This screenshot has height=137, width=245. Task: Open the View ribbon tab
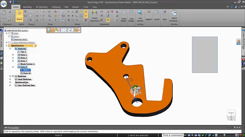coord(95,7)
